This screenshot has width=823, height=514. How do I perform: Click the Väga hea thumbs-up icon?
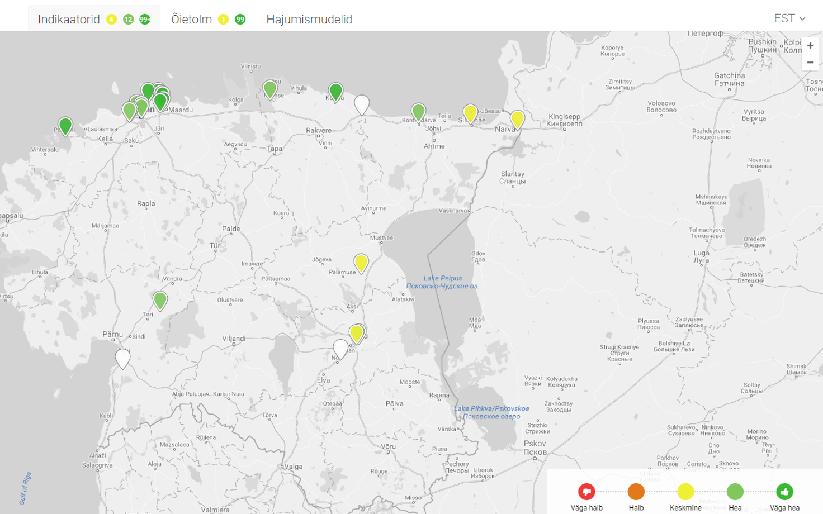784,492
